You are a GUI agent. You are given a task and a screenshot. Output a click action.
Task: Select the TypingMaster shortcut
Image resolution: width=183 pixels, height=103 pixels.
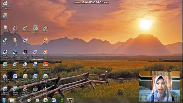tap(35, 53)
